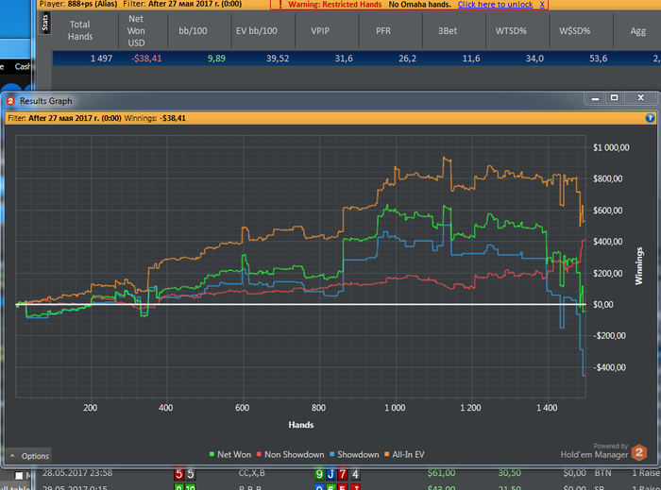Click the $61,00 pot value

pyautogui.click(x=441, y=473)
